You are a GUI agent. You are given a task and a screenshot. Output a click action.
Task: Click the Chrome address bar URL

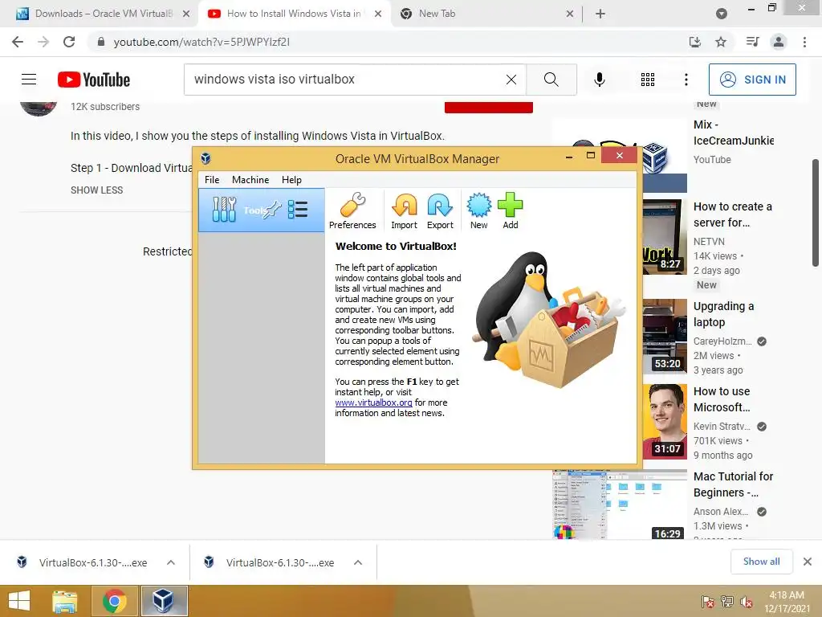201,42
